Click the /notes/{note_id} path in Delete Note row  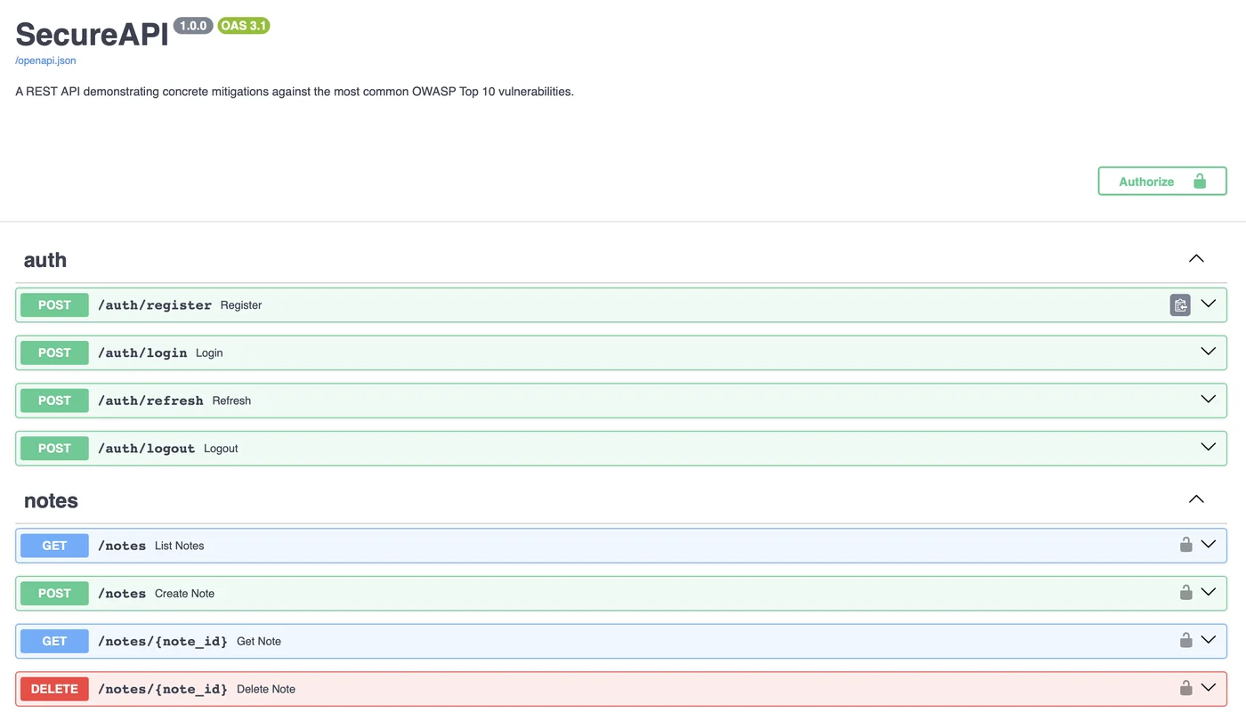pos(163,689)
